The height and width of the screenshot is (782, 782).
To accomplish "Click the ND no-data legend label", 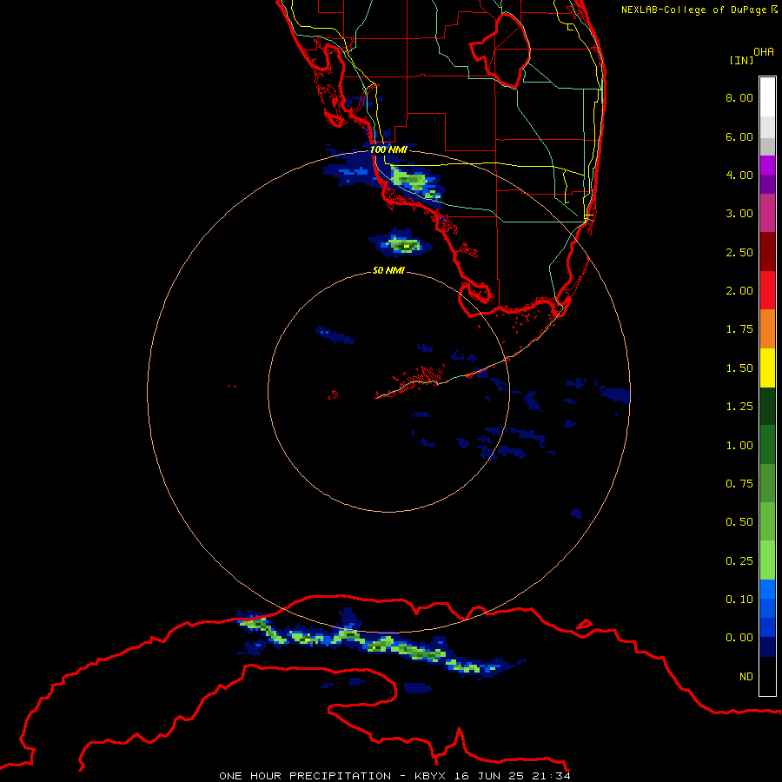I will click(x=746, y=677).
